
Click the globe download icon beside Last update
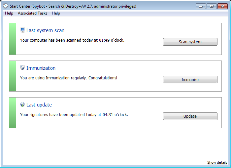point(22,105)
